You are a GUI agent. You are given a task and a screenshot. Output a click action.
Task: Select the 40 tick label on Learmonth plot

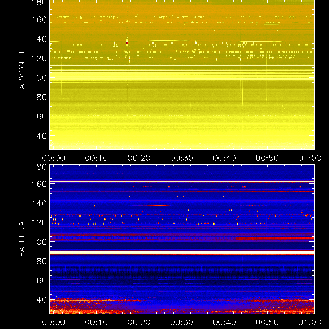pyautogui.click(x=42, y=136)
